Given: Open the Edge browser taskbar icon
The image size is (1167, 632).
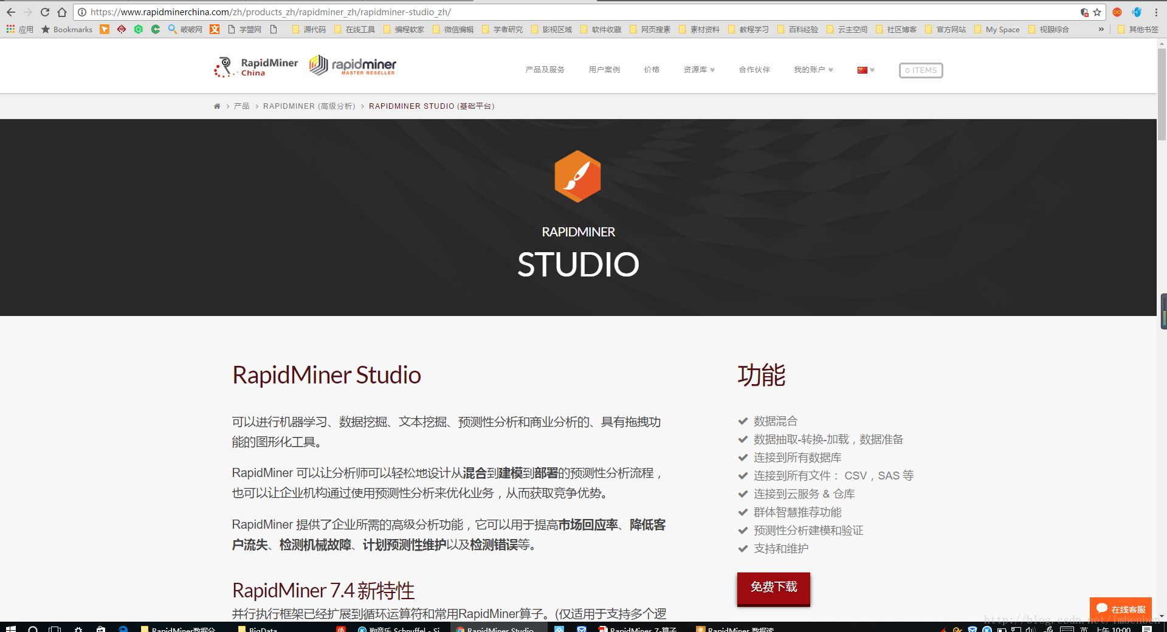Looking at the screenshot, I should tap(123, 628).
